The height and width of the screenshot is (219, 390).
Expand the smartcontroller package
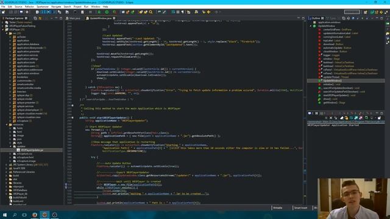(10, 85)
